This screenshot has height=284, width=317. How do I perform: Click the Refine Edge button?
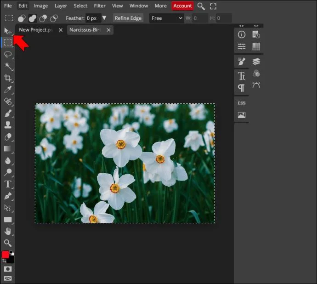128,18
